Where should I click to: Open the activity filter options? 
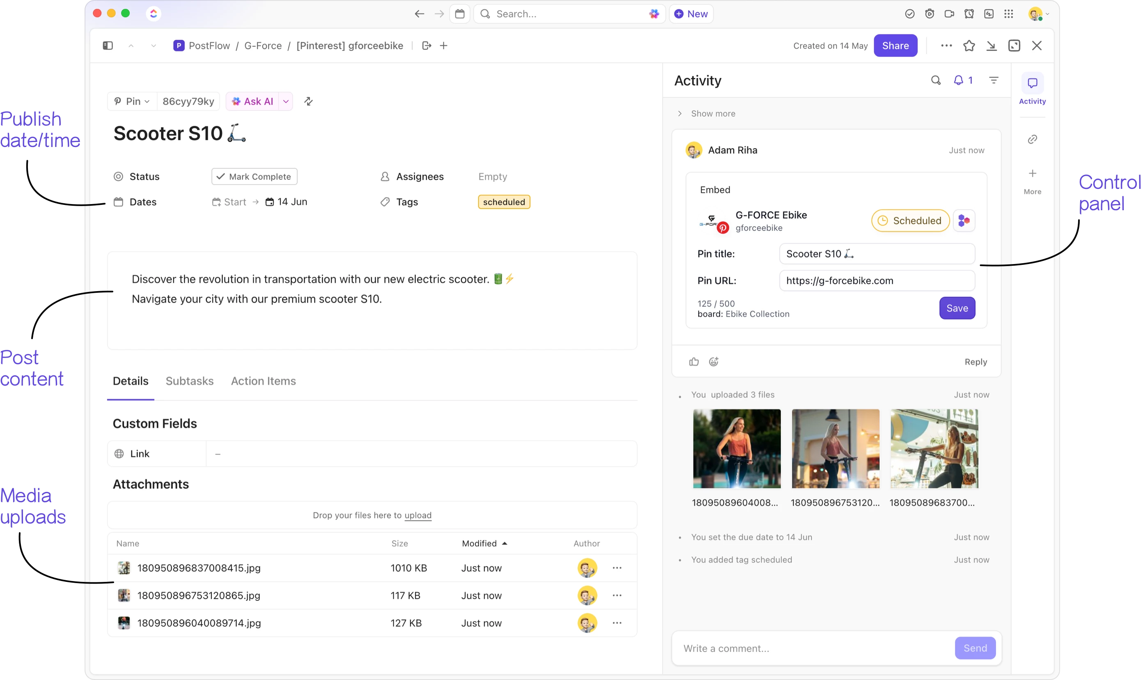(994, 80)
